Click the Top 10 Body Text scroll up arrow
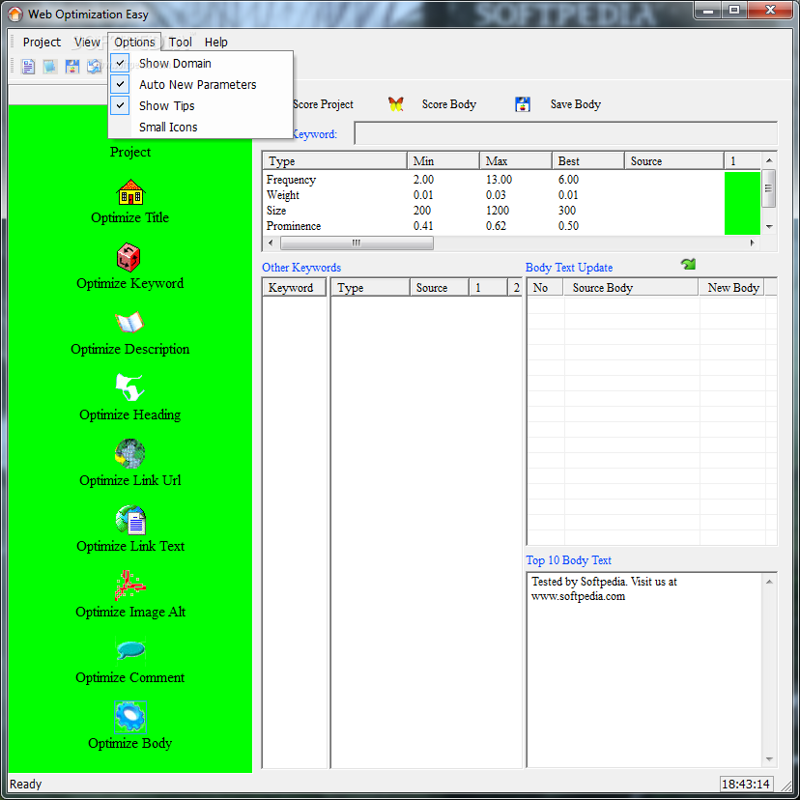The width and height of the screenshot is (800, 800). click(769, 582)
